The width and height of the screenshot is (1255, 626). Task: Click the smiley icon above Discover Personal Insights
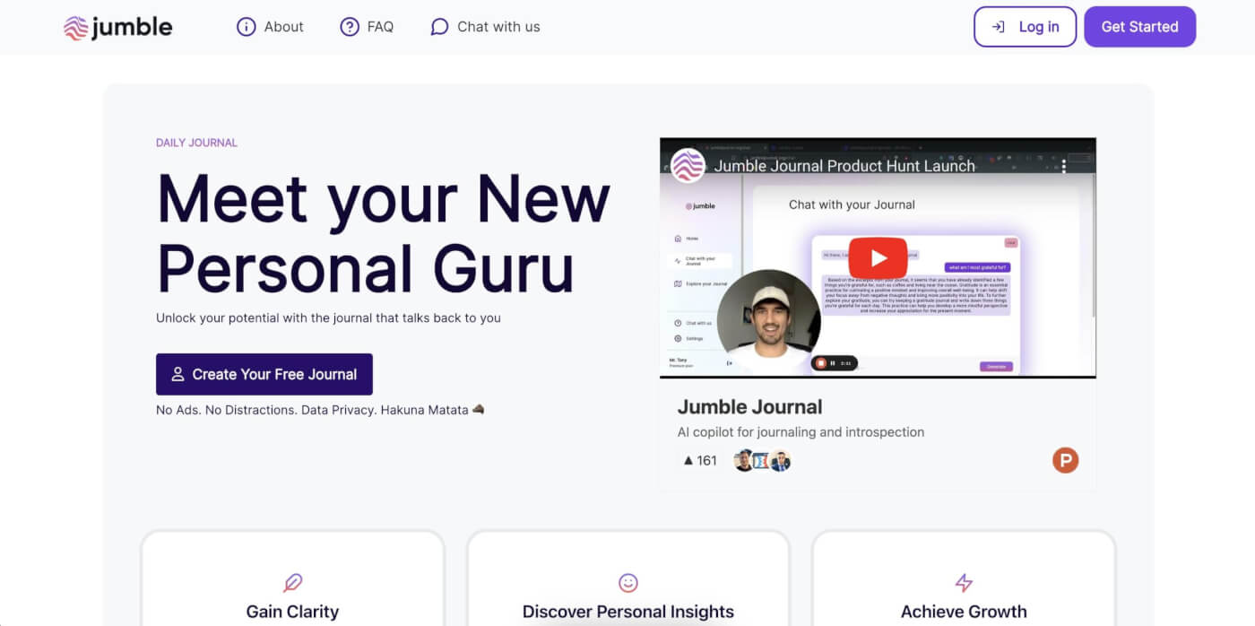pyautogui.click(x=628, y=583)
